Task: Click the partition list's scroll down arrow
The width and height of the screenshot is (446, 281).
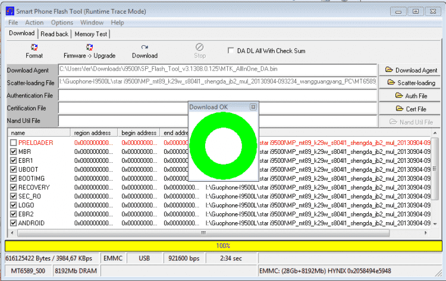Action: coord(435,224)
